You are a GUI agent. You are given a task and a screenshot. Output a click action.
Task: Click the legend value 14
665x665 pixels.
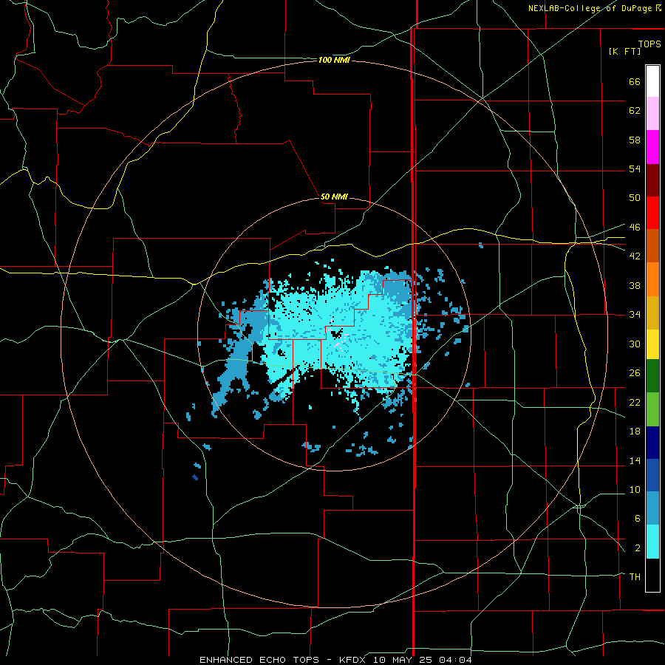pyautogui.click(x=635, y=460)
